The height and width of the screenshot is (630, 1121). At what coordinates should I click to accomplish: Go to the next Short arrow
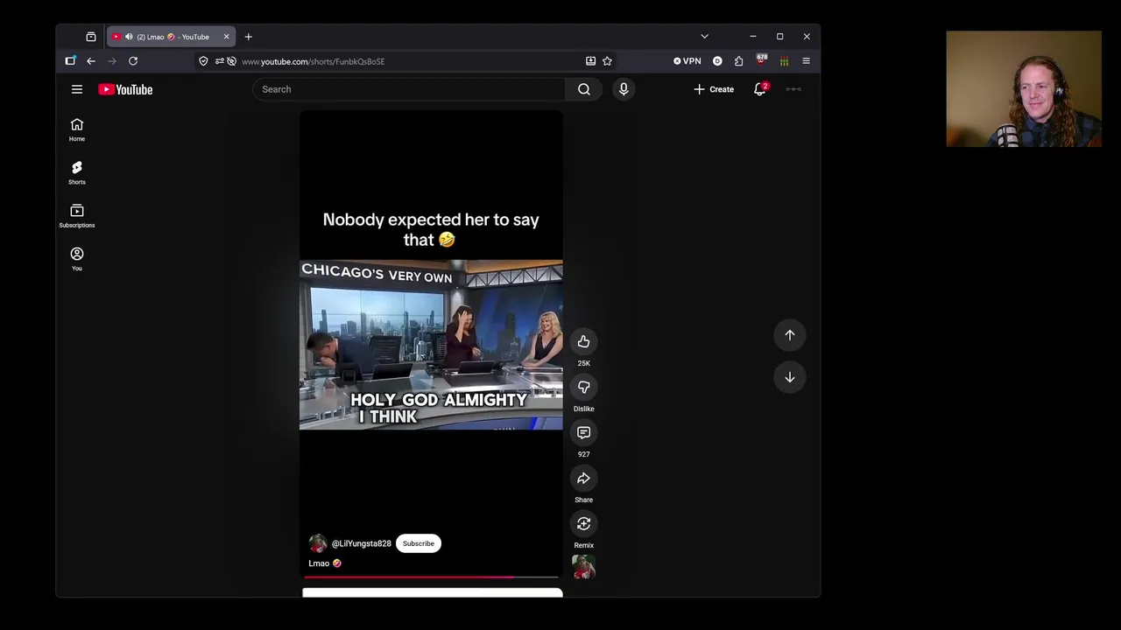coord(790,377)
